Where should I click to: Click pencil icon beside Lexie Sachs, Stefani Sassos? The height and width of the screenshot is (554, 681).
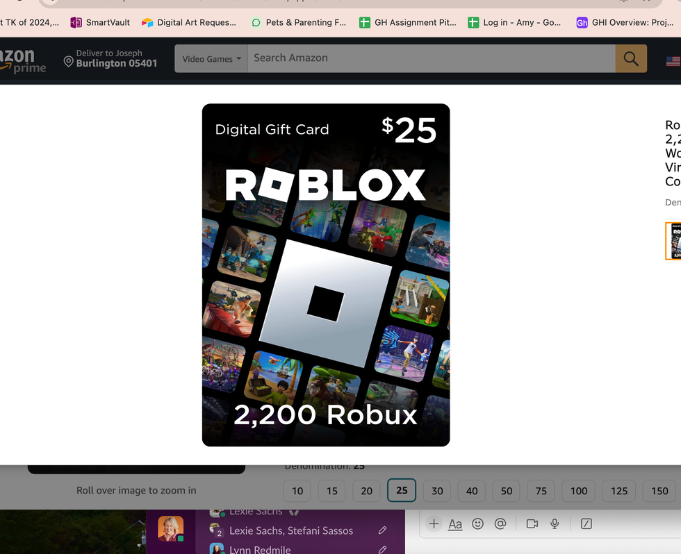pyautogui.click(x=382, y=530)
